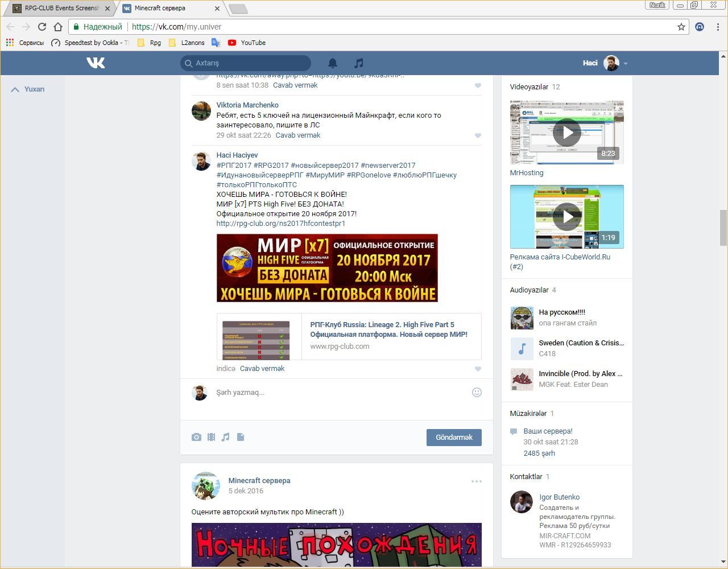Bookmark this page with the star

pos(681,27)
